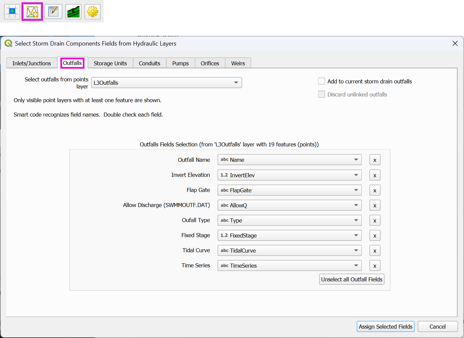464x338 pixels.
Task: Cancel the storm drain fields dialog
Action: pyautogui.click(x=437, y=327)
